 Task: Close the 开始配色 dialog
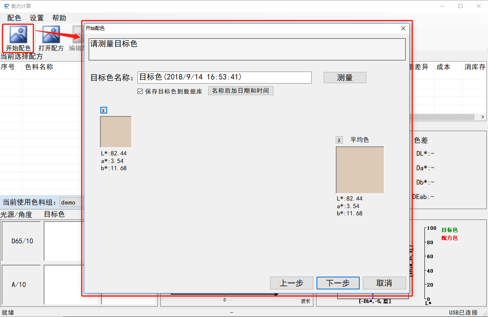tap(403, 28)
